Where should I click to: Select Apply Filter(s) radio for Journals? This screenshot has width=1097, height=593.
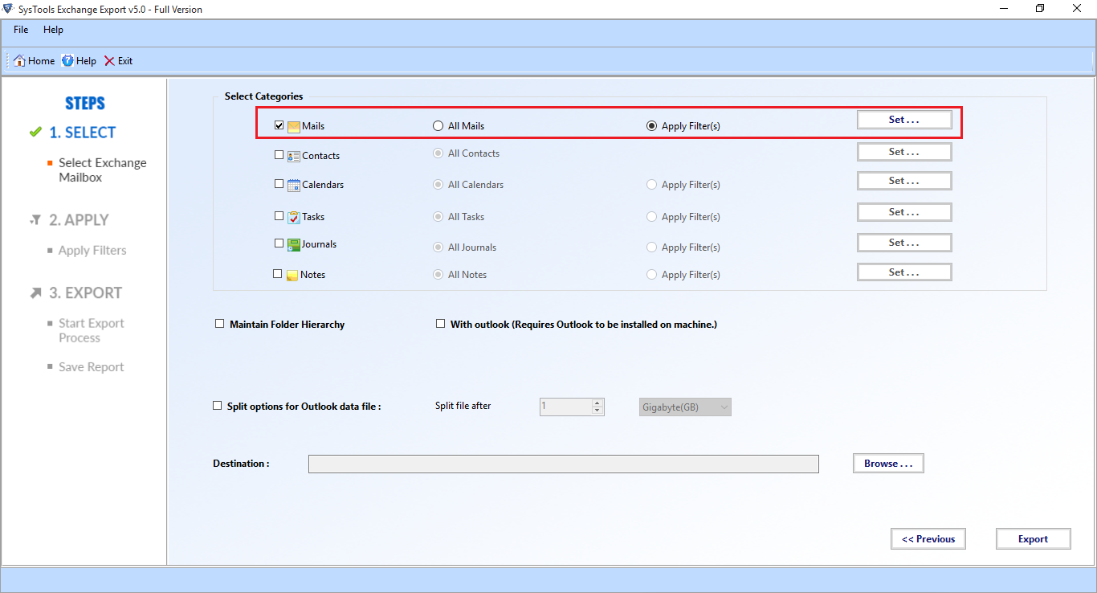tap(652, 247)
